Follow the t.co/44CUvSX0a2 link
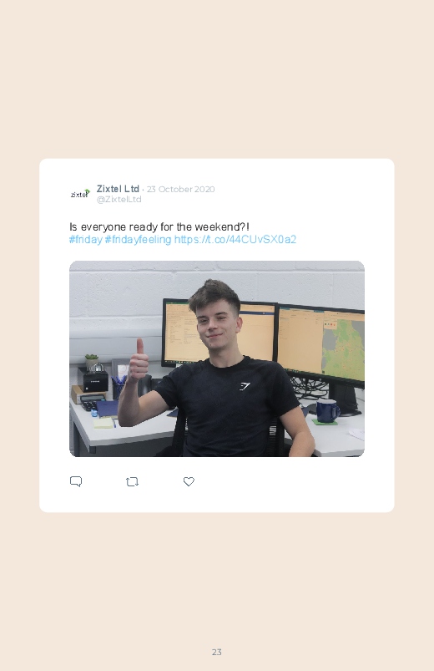The image size is (434, 671). tap(235, 239)
